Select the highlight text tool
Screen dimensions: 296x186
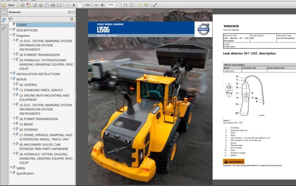(146, 5)
